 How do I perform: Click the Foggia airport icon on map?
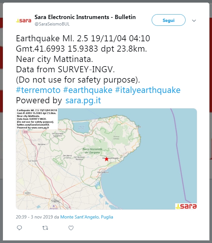[54, 206]
